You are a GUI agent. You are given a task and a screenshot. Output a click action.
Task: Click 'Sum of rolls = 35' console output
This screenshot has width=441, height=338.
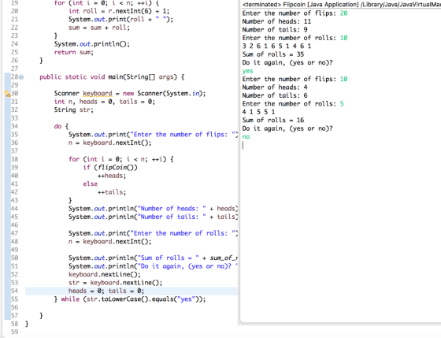[272, 54]
